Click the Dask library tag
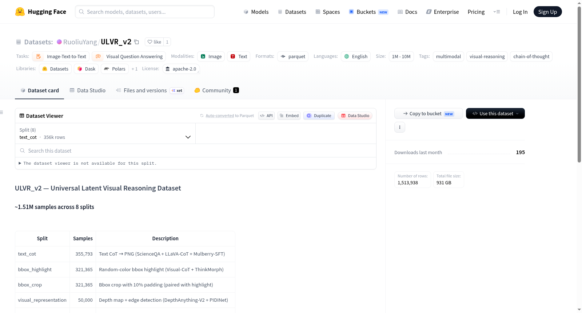Image resolution: width=582 pixels, height=313 pixels. click(86, 69)
